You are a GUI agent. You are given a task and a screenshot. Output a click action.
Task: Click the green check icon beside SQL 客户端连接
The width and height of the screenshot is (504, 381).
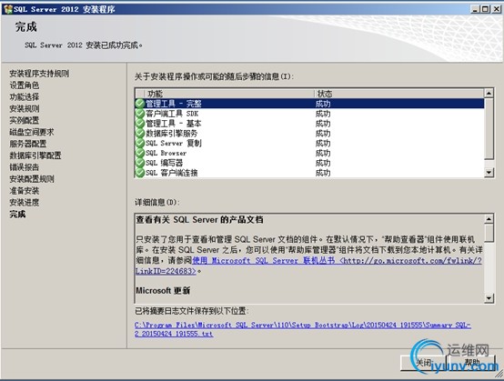(x=140, y=173)
